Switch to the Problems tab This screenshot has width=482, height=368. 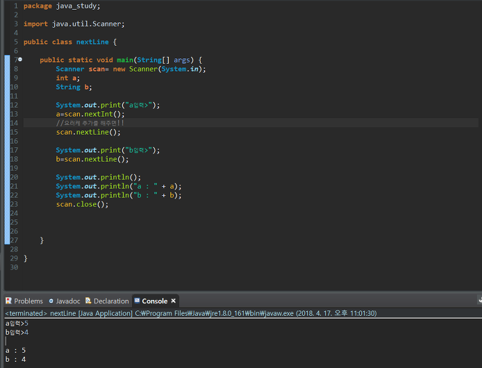click(x=24, y=301)
